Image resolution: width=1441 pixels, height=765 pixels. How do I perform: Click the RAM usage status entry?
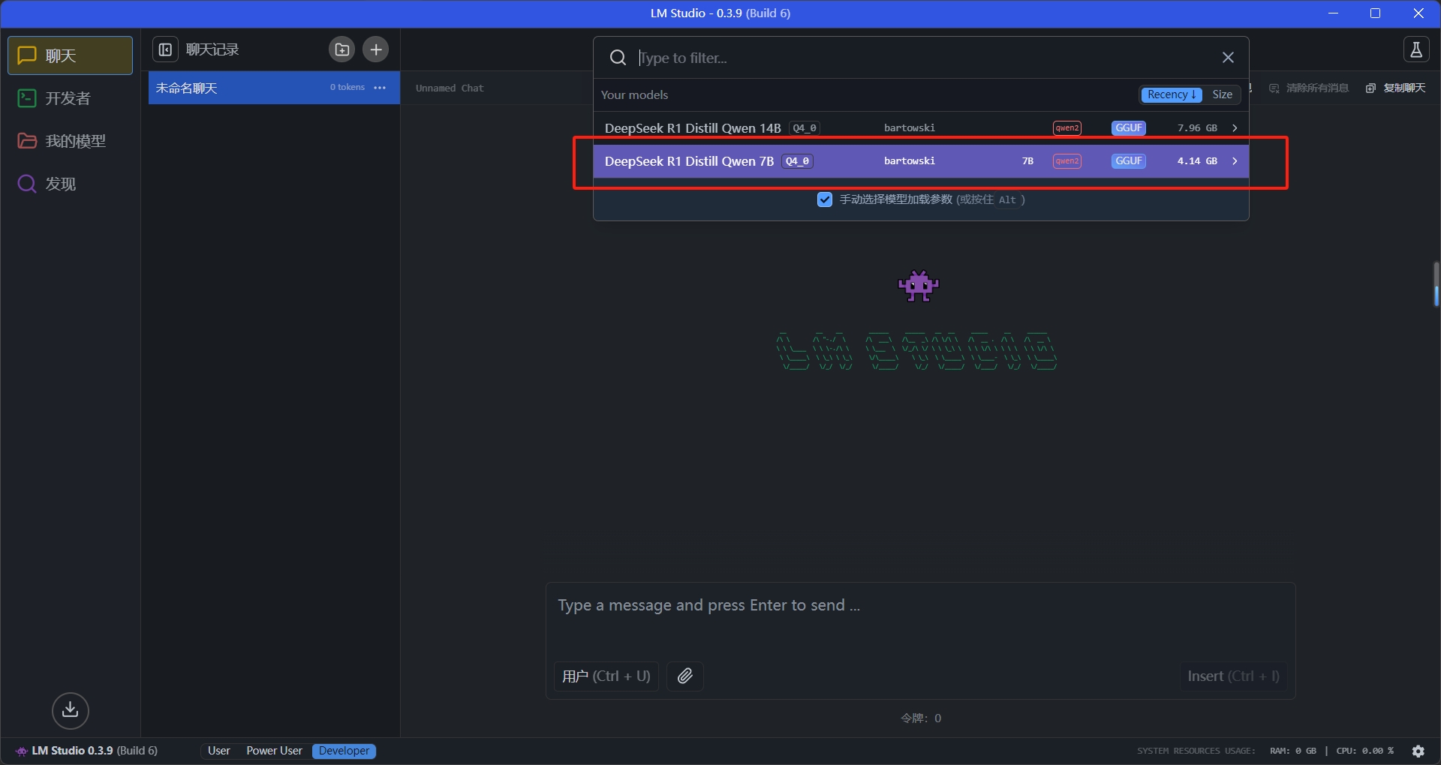coord(1292,751)
